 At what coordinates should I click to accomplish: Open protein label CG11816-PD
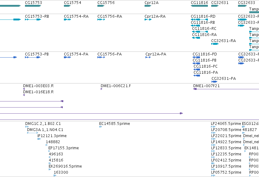[x=205, y=54]
